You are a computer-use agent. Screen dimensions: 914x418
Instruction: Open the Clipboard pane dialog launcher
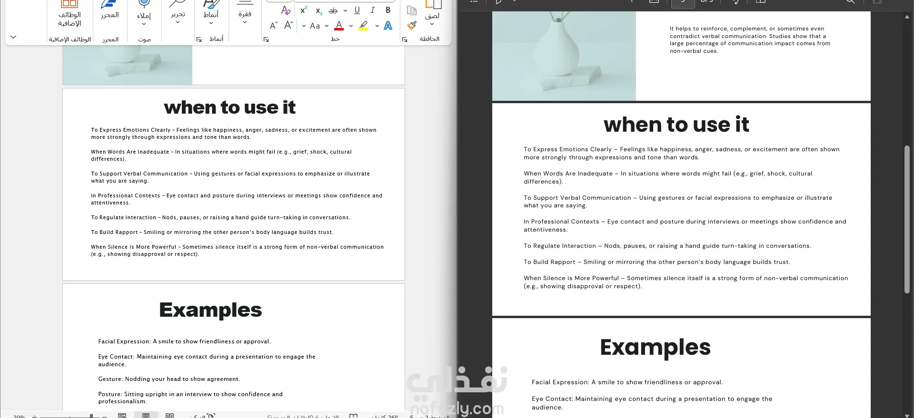click(405, 39)
